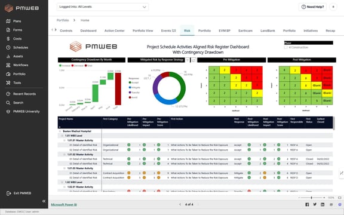The width and height of the screenshot is (344, 215).
Task: Click the Portfolio breadcrumb link
Action: [63, 20]
